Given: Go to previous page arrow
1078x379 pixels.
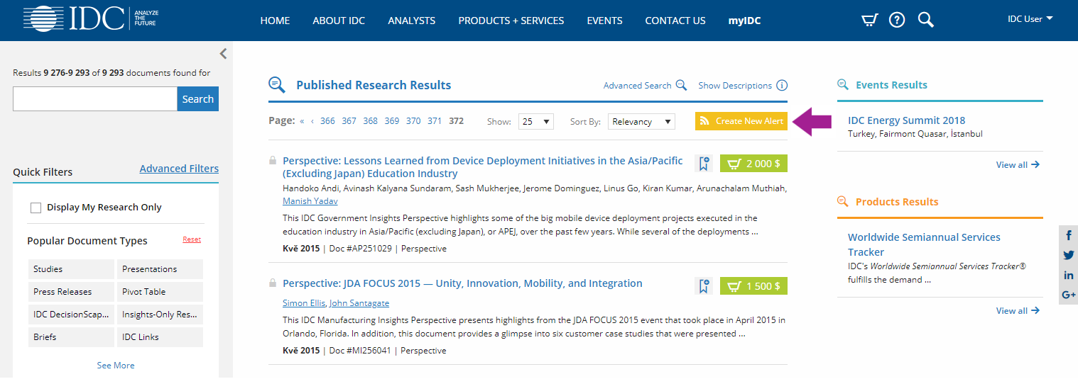Looking at the screenshot, I should [x=312, y=121].
